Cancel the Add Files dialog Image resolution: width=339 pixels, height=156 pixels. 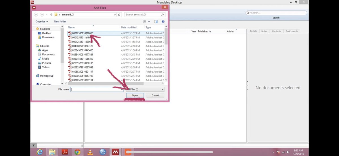tap(155, 95)
